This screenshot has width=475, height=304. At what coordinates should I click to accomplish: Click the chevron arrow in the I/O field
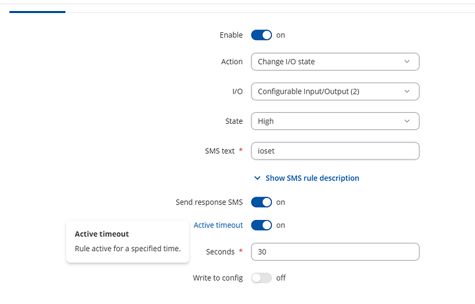[407, 91]
